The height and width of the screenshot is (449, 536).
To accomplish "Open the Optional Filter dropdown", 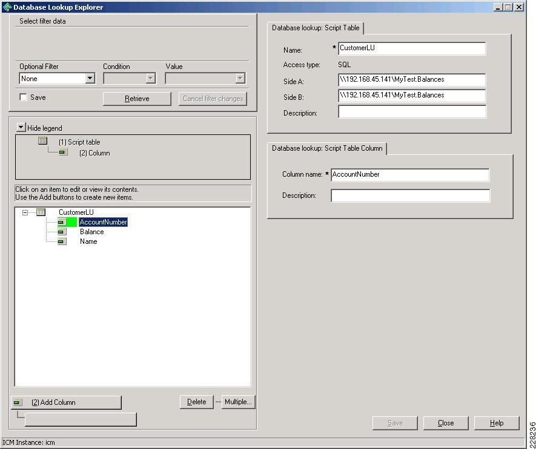I will (x=90, y=79).
